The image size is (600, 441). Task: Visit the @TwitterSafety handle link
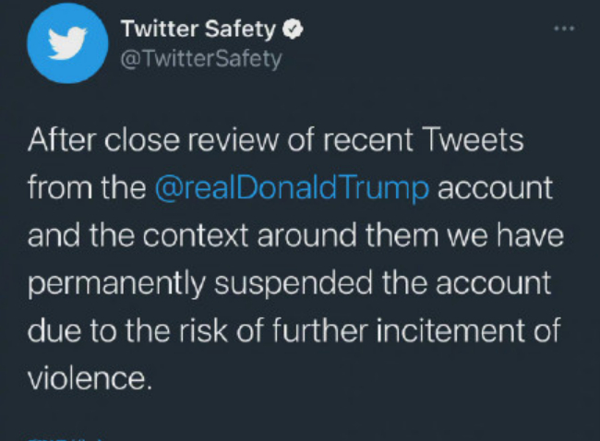(201, 59)
